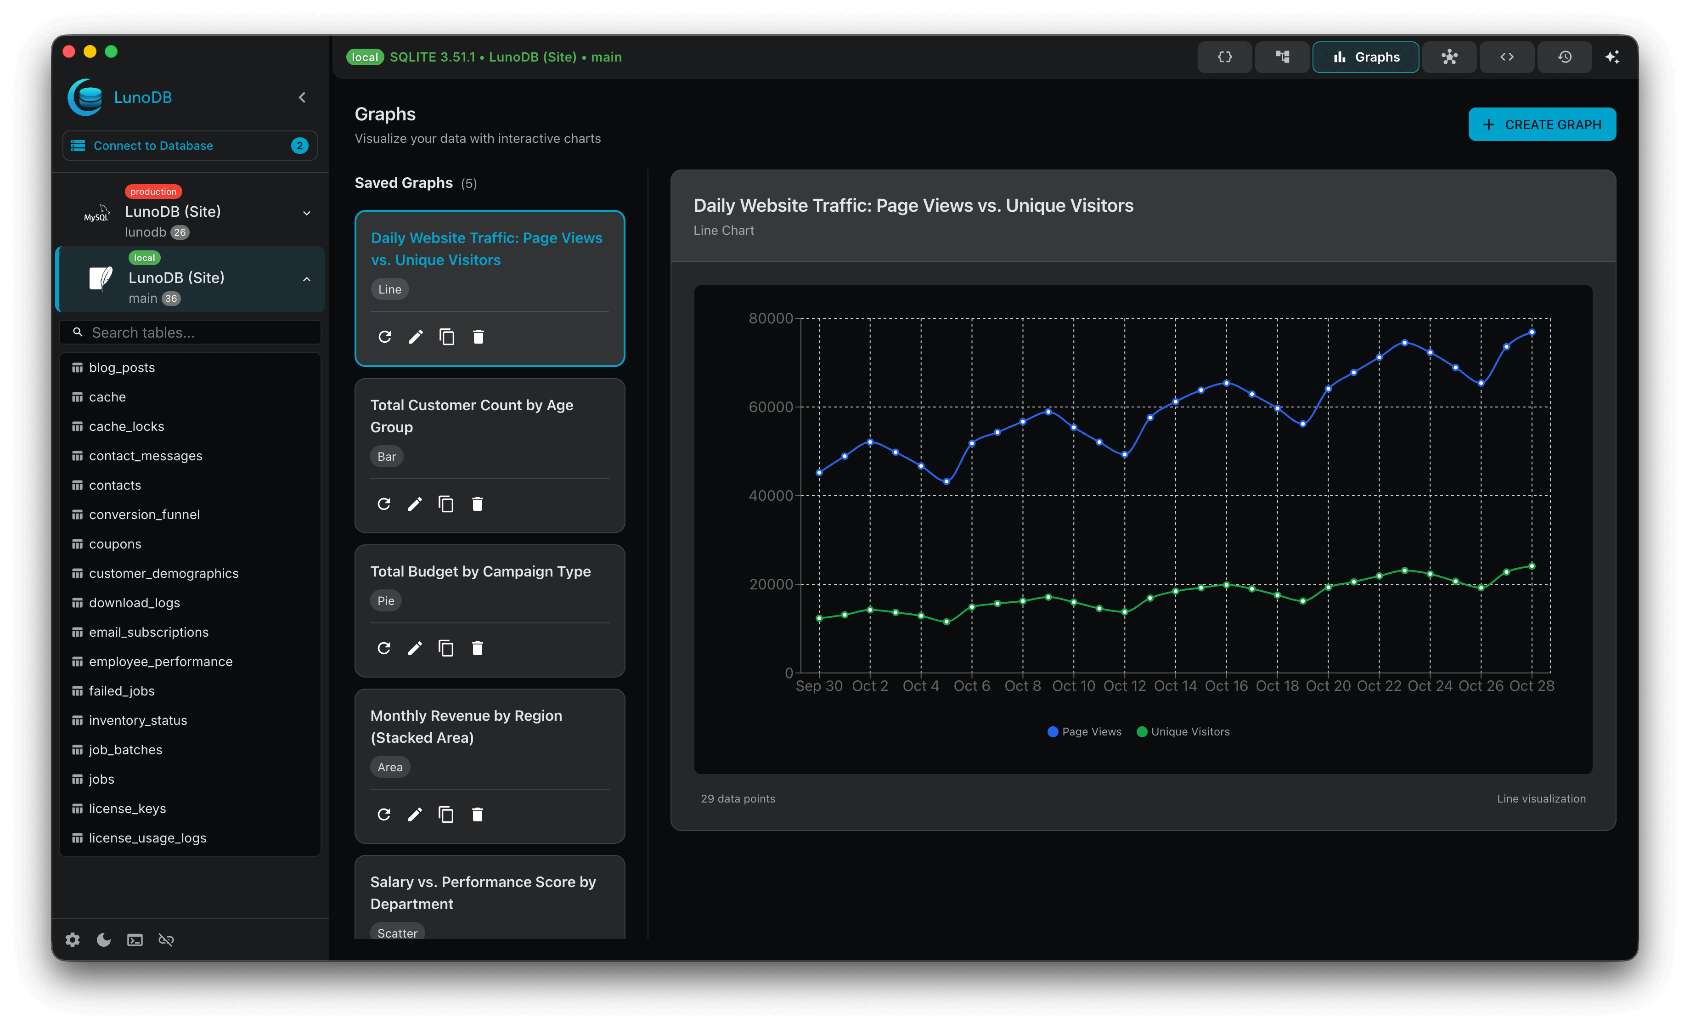Screen dimensions: 1690x1029
Task: Open the query history panel
Action: (x=1565, y=57)
